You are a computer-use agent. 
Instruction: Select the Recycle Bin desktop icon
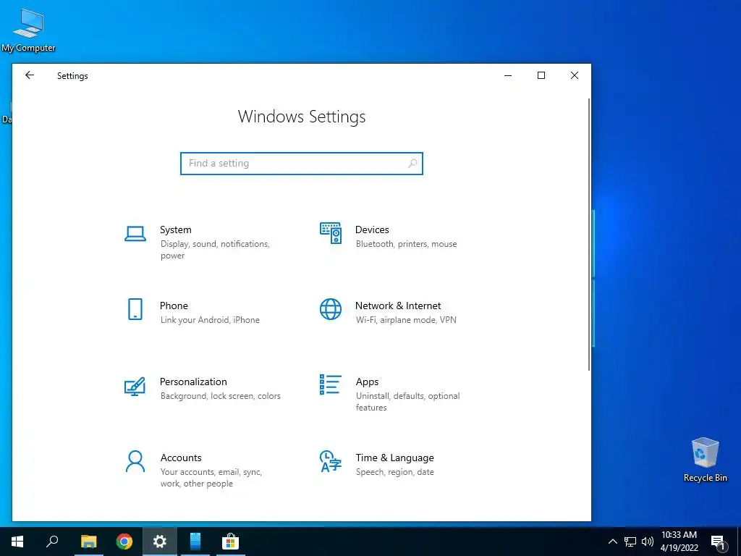click(705, 460)
